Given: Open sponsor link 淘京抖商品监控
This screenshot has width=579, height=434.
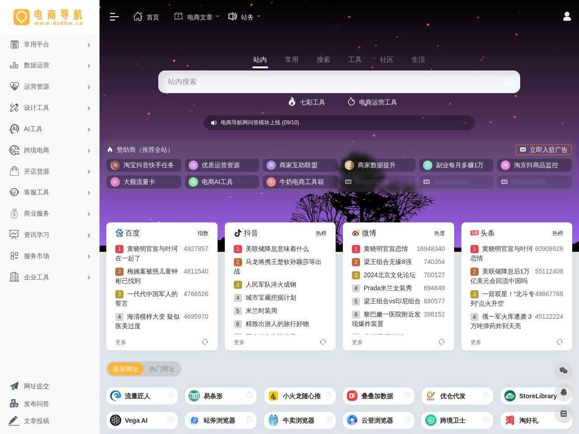Looking at the screenshot, I should point(534,165).
